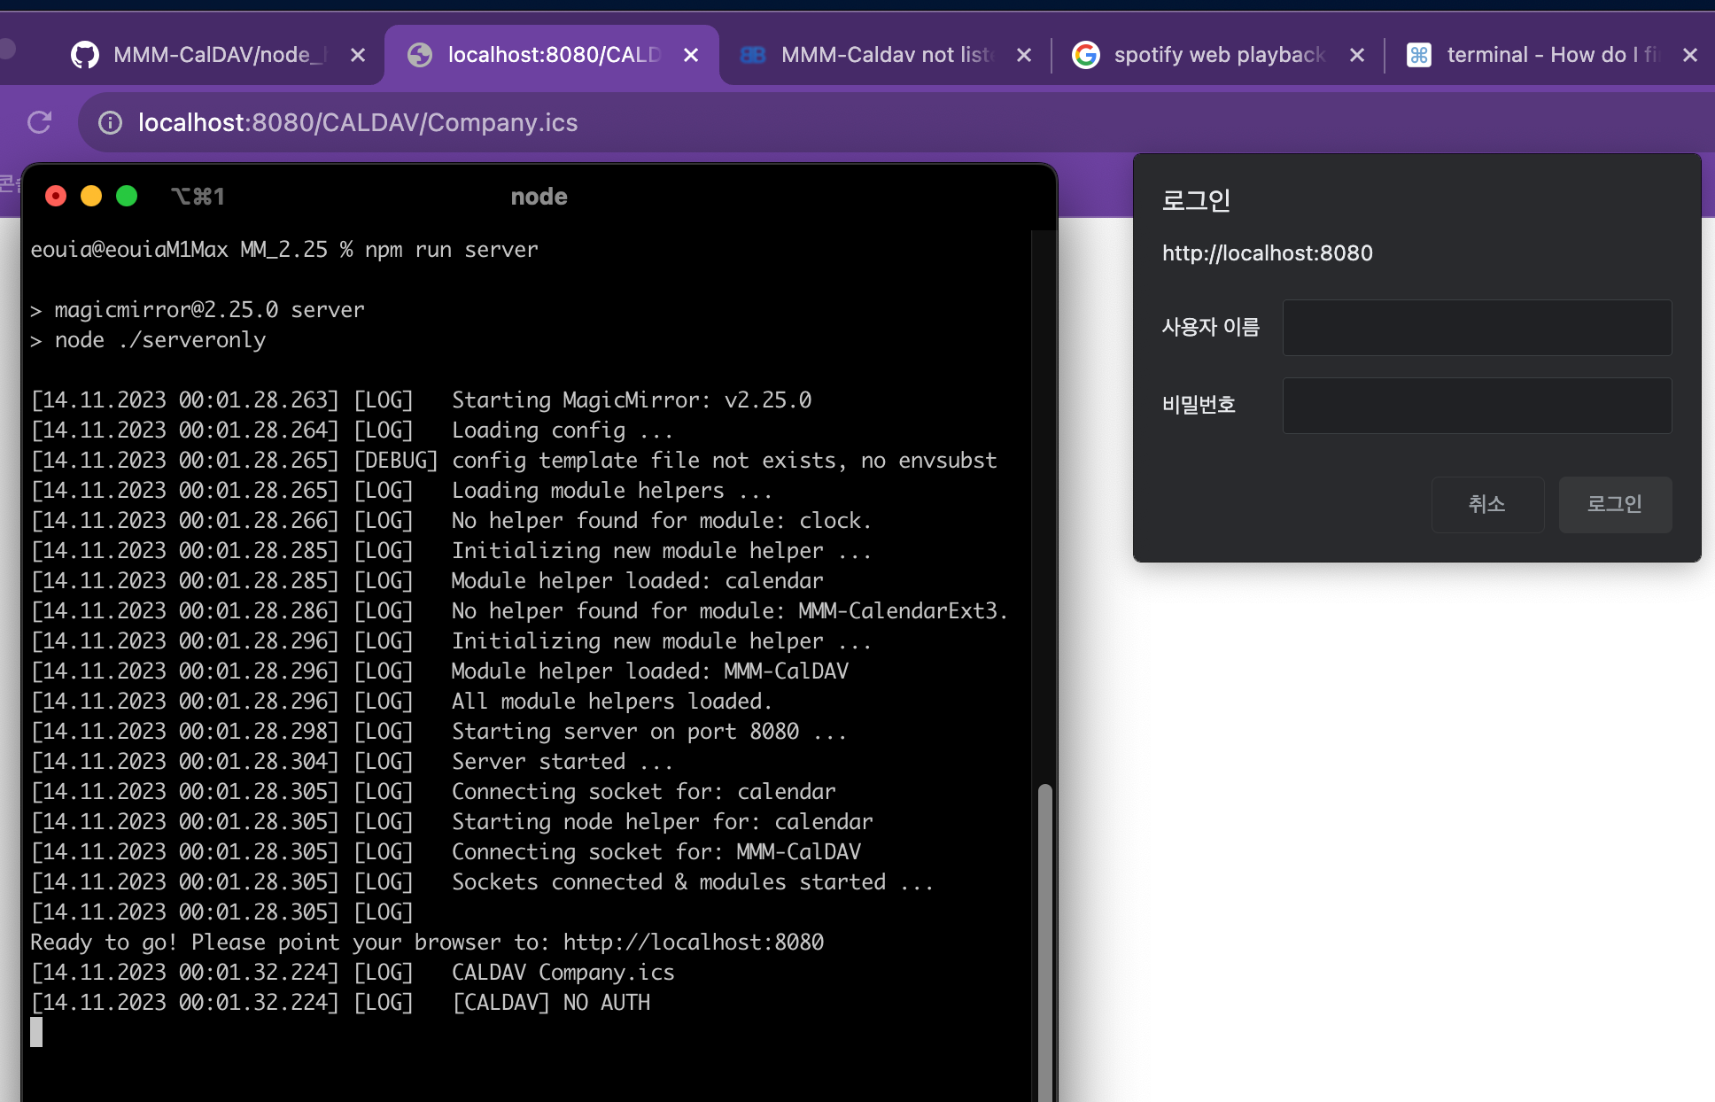Click the browser reload icon
This screenshot has height=1102, width=1715.
point(40,122)
